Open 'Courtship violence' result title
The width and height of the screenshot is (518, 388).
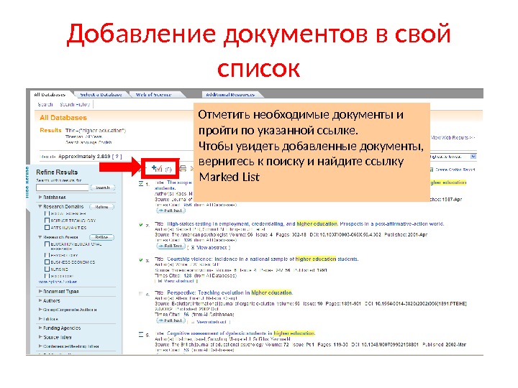pyautogui.click(x=263, y=259)
